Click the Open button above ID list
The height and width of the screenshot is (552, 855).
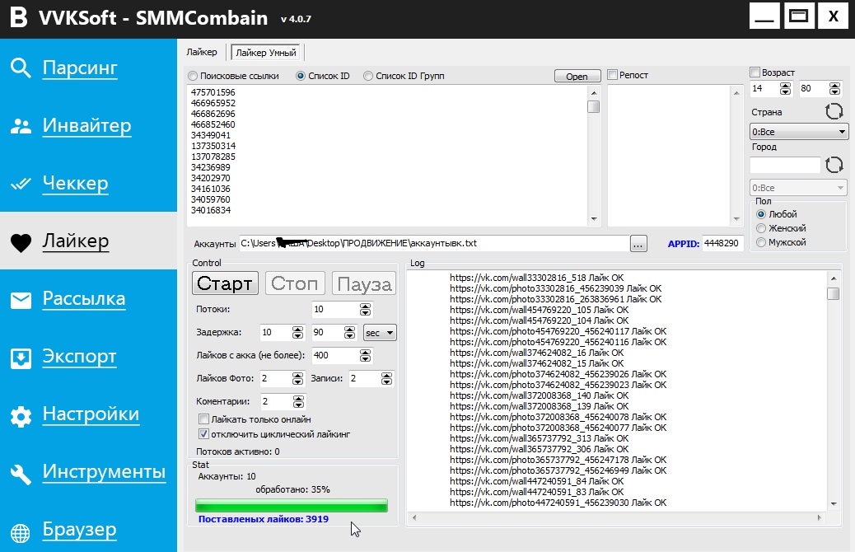(577, 76)
